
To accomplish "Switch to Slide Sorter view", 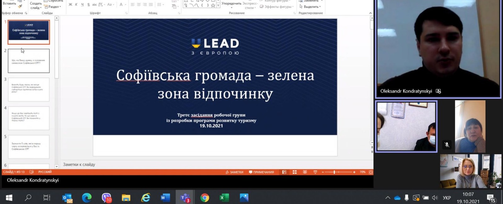I will [x=295, y=172].
